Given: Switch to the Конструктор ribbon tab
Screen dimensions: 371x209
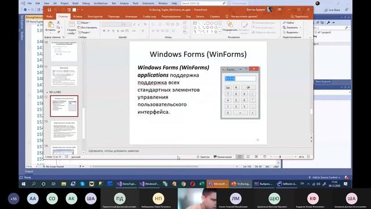Looking at the screenshot, I should 95,17.
